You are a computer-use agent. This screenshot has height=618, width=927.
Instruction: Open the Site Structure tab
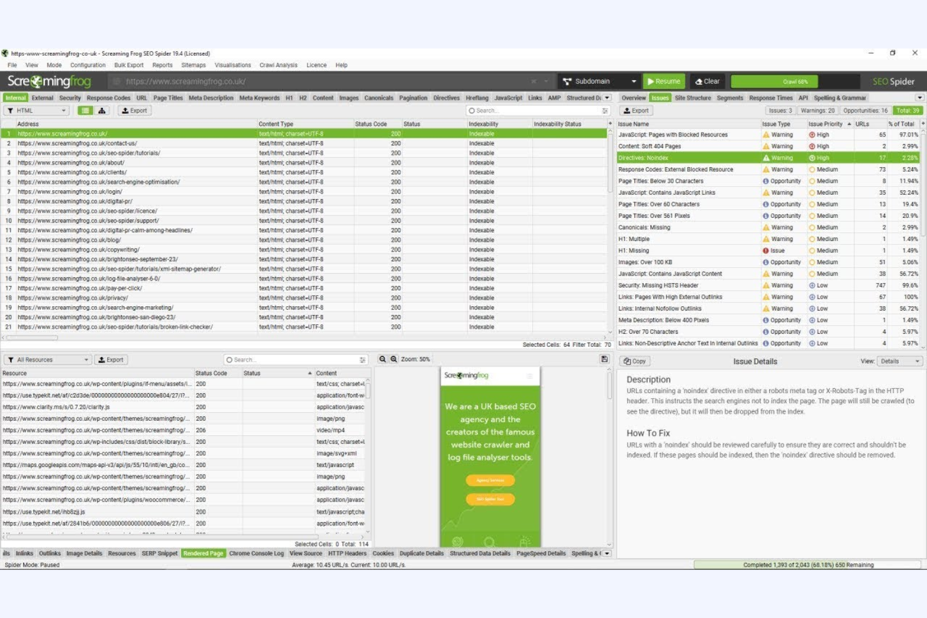[693, 98]
